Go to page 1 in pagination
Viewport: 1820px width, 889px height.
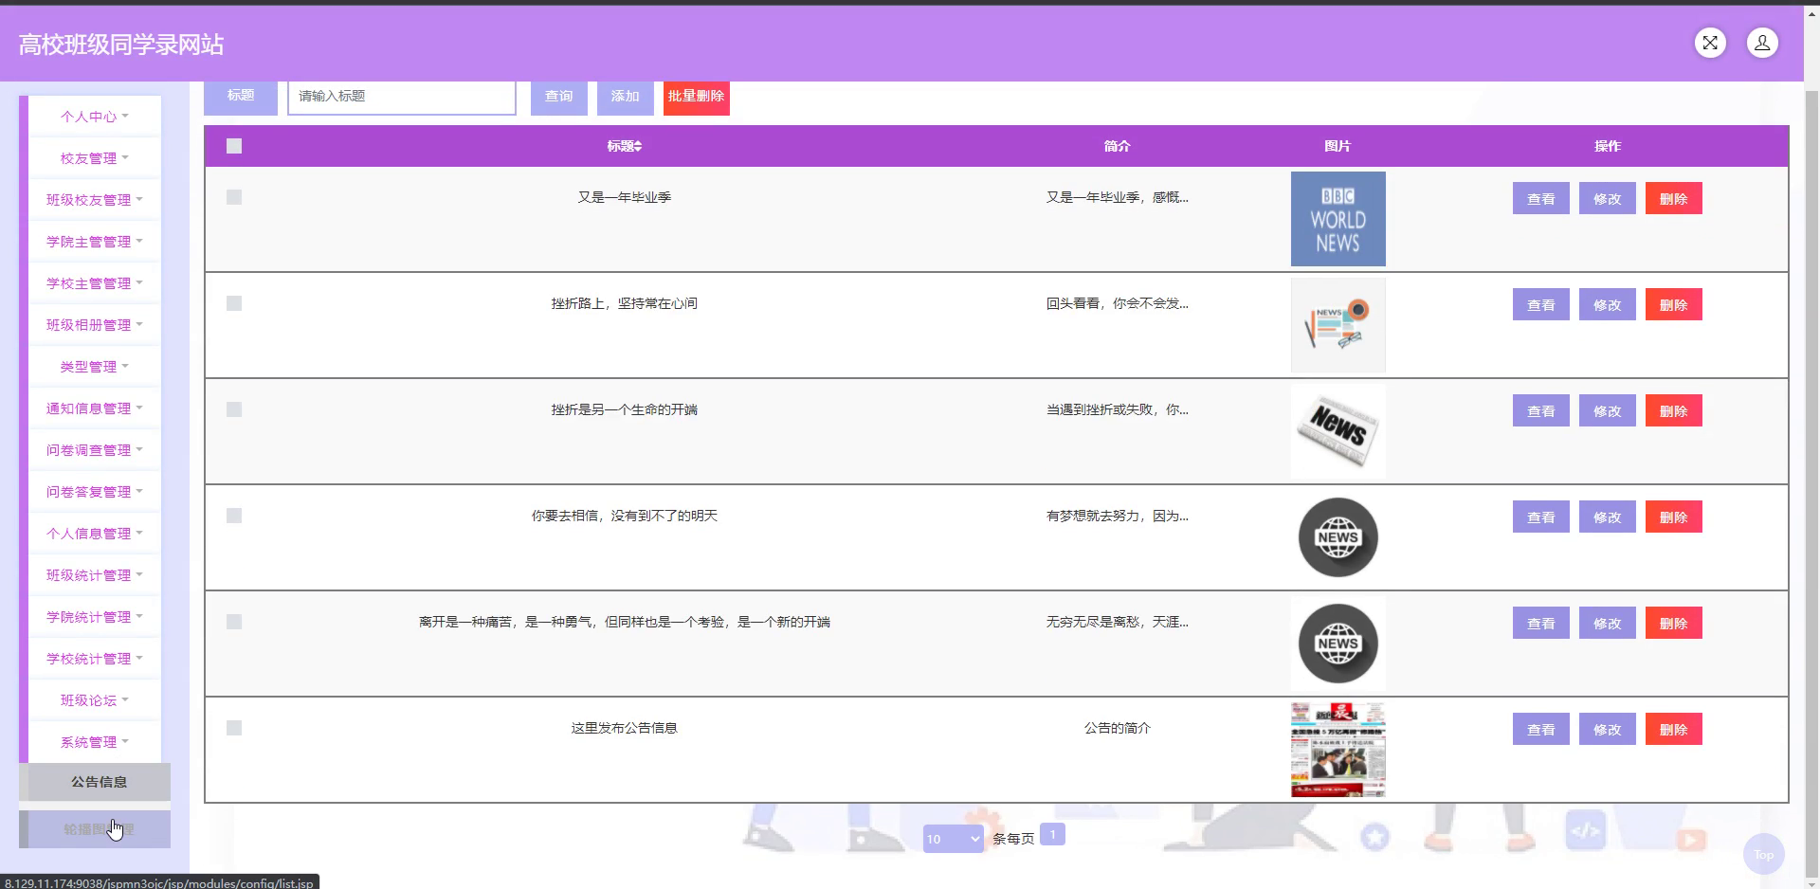1052,834
